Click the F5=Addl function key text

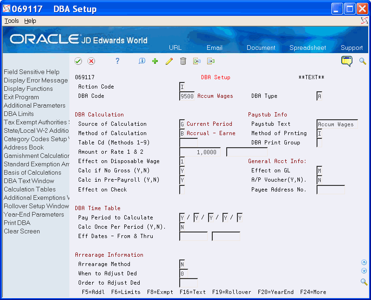[93, 292]
